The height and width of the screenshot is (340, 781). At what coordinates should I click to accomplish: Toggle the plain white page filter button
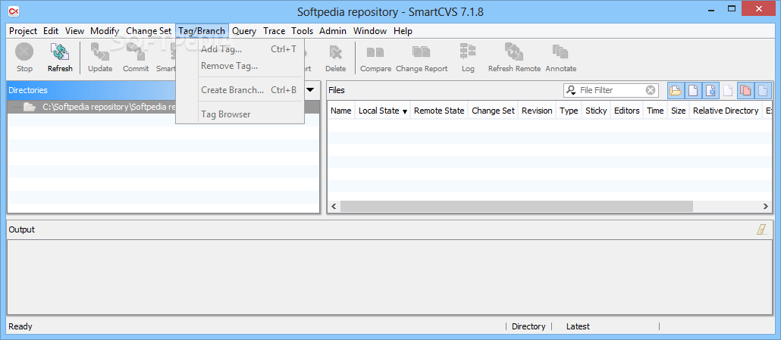pos(693,90)
